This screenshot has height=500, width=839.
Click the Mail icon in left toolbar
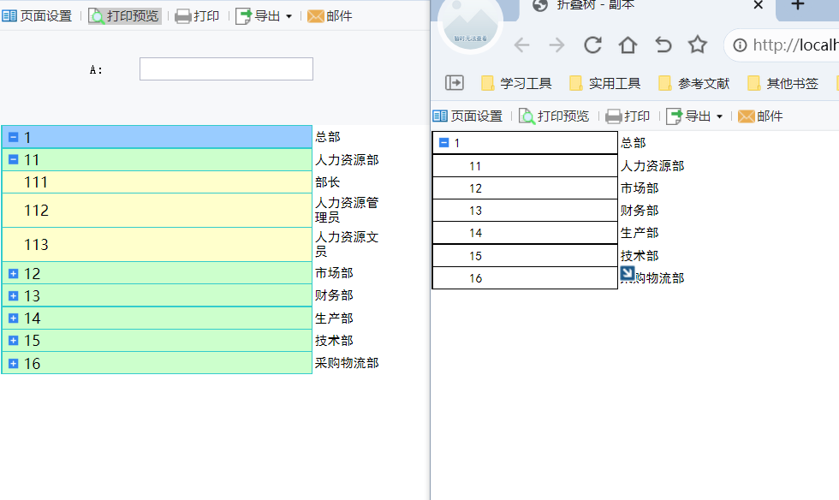pos(316,16)
